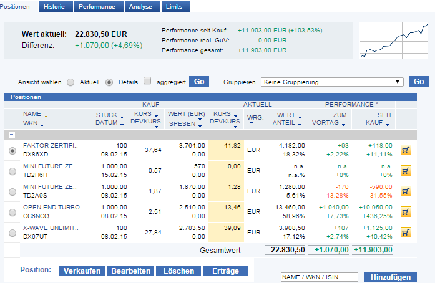Click the STÜCK DATUM column sort dropdown arrow
The height and width of the screenshot is (283, 435).
pyautogui.click(x=122, y=118)
